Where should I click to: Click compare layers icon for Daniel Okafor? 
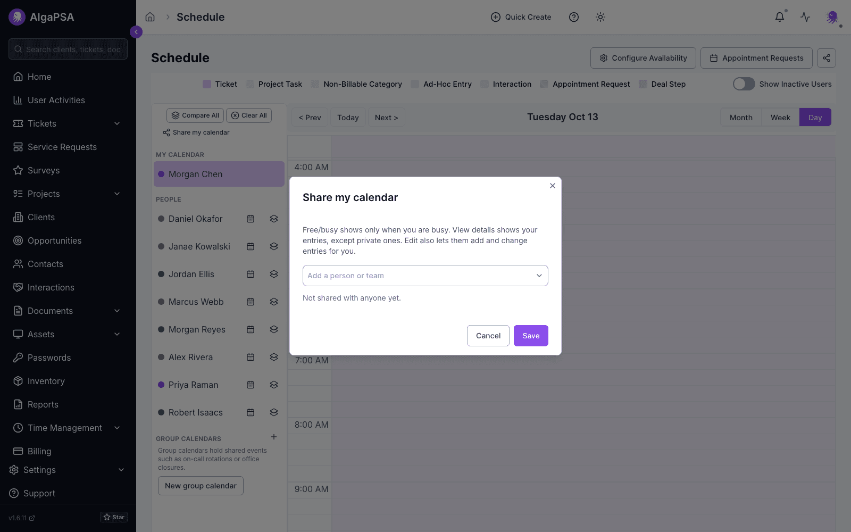pos(274,219)
